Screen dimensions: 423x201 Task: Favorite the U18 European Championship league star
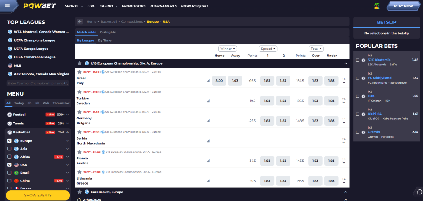click(80, 63)
